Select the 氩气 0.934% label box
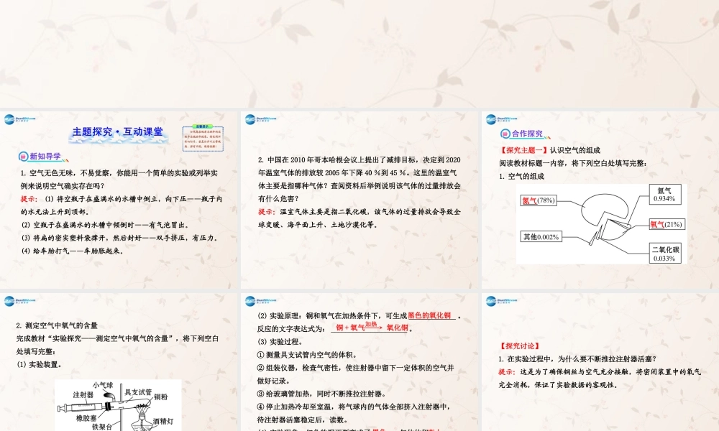This screenshot has width=719, height=431. (x=662, y=194)
